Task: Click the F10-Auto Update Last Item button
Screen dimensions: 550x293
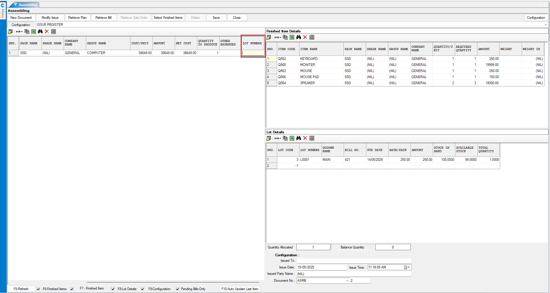Action: coord(240,289)
